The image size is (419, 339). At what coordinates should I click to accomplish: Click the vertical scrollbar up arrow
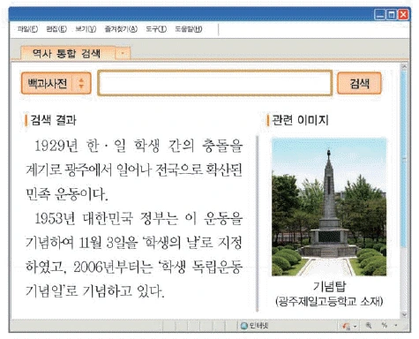pyautogui.click(x=404, y=66)
